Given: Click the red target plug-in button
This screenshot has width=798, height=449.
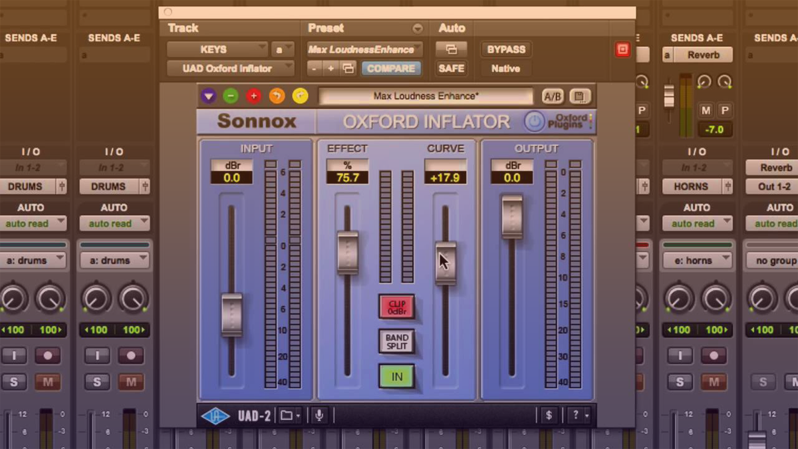Looking at the screenshot, I should (622, 49).
